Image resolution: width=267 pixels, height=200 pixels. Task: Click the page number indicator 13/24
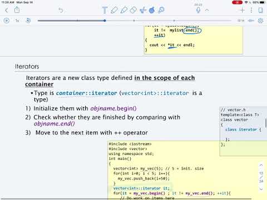click(x=261, y=177)
